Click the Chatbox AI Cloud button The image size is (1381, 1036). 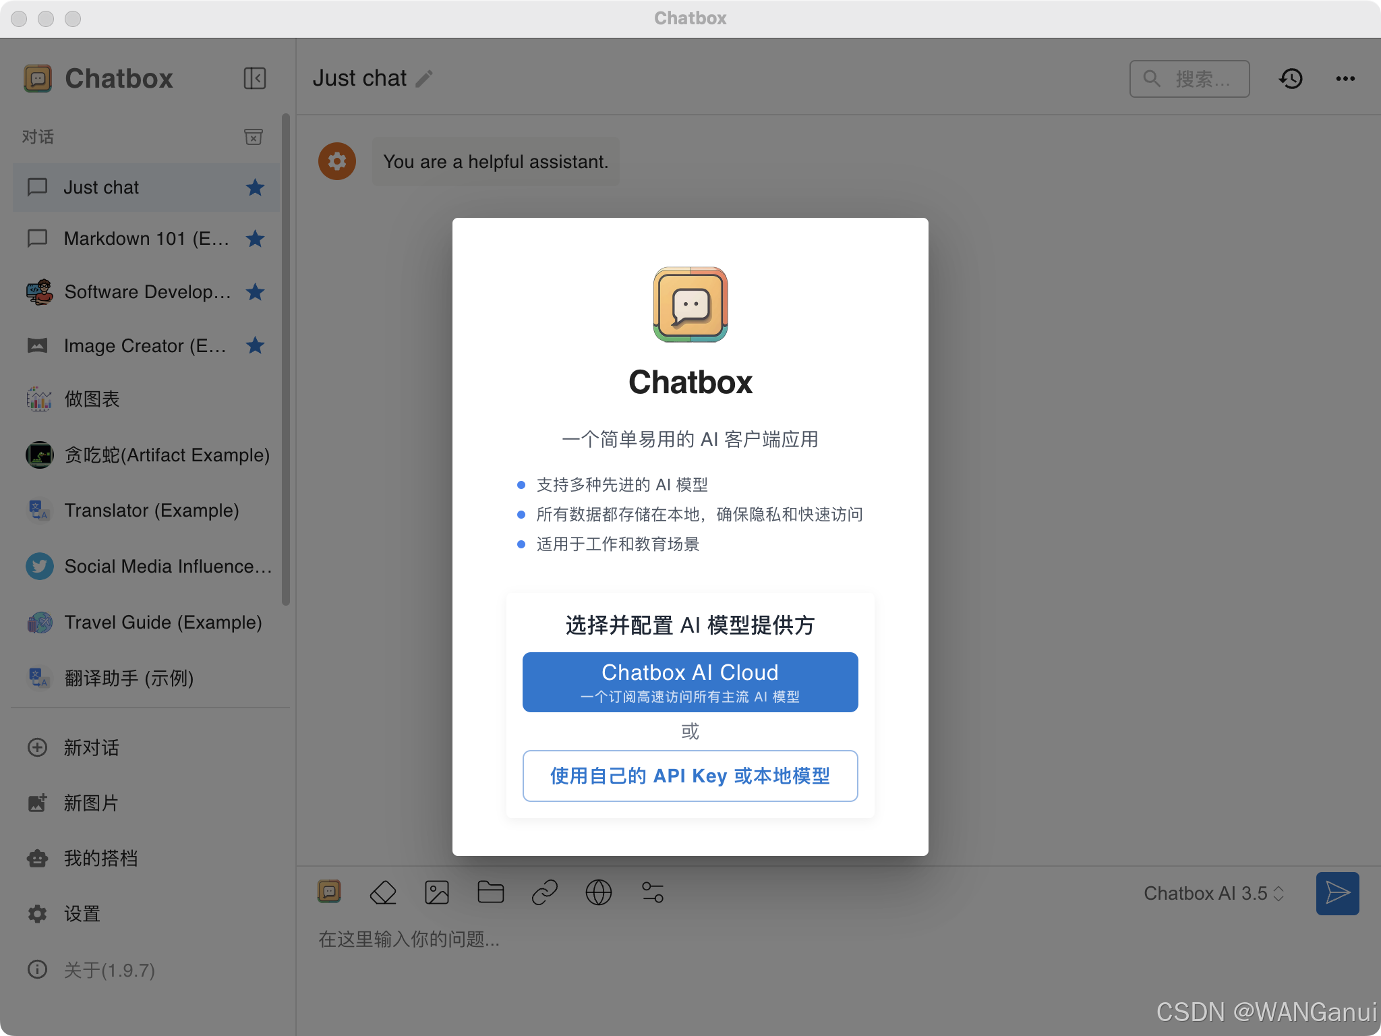click(690, 682)
